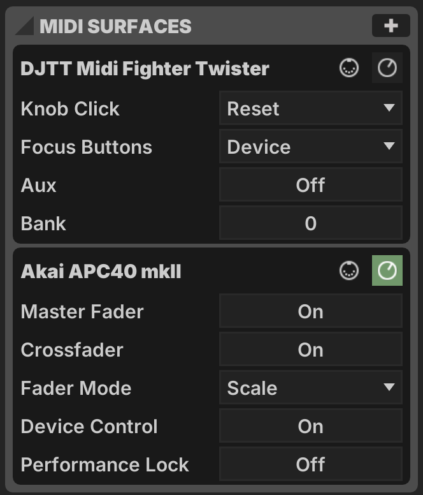Toggle the Aux Off button
The height and width of the screenshot is (495, 423).
[311, 185]
